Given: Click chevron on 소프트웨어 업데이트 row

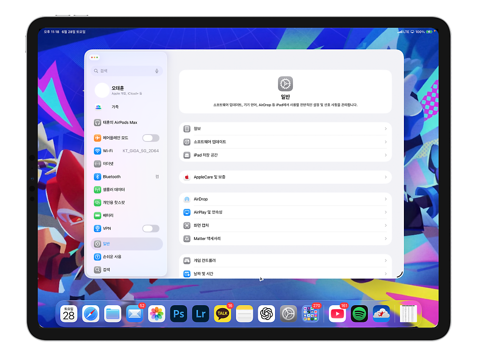Looking at the screenshot, I should click(x=386, y=142).
